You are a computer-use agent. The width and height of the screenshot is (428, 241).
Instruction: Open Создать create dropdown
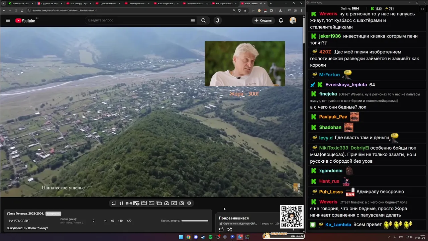pyautogui.click(x=263, y=20)
